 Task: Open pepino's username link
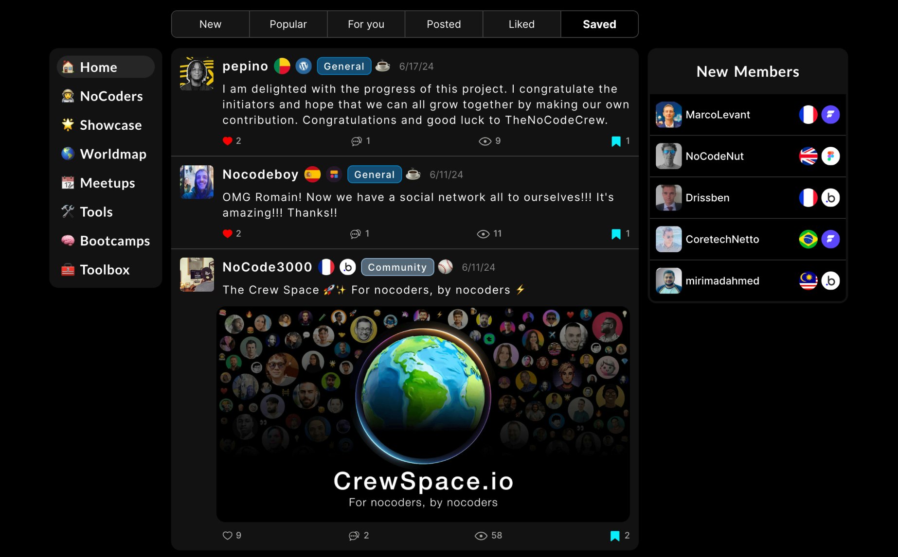click(x=245, y=66)
